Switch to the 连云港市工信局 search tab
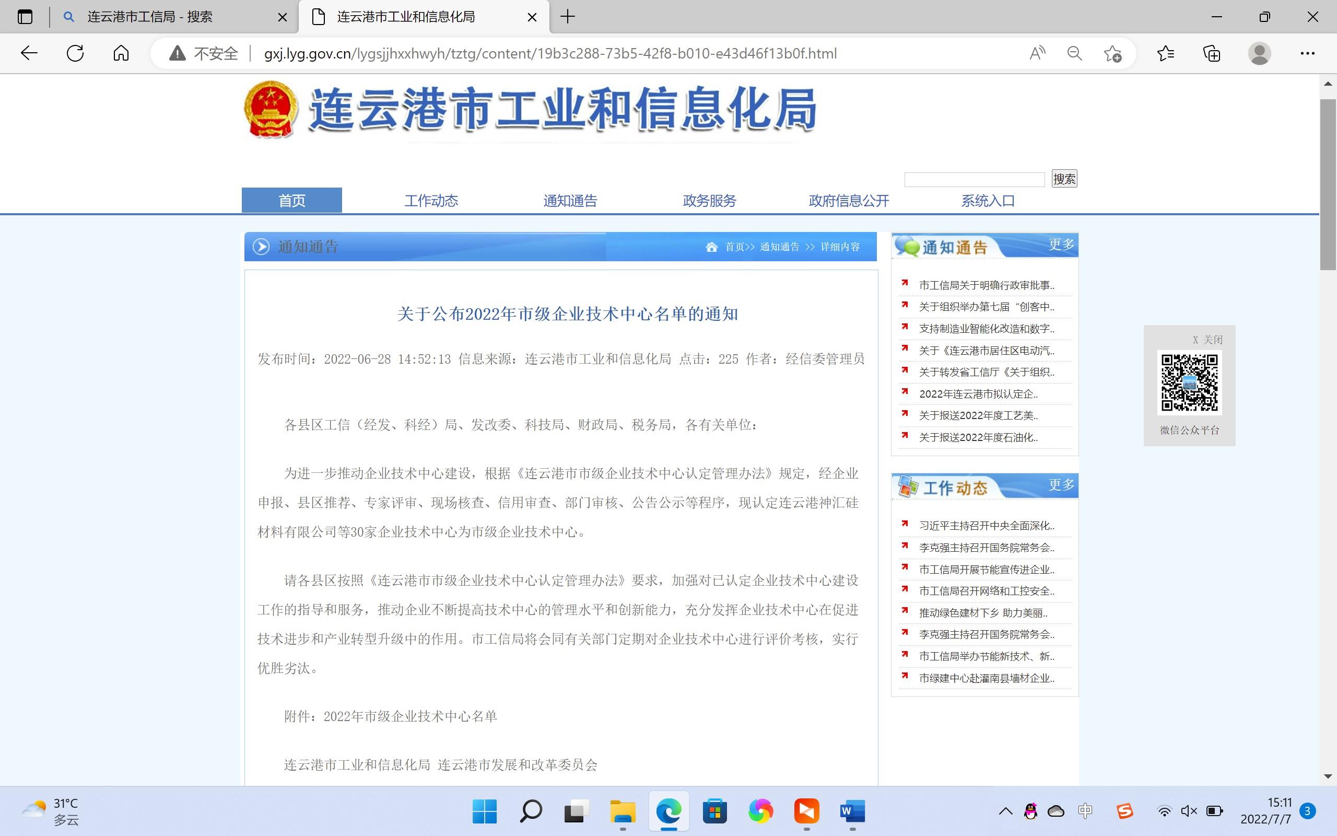Screen dimensions: 1337x836 pyautogui.click(x=149, y=17)
